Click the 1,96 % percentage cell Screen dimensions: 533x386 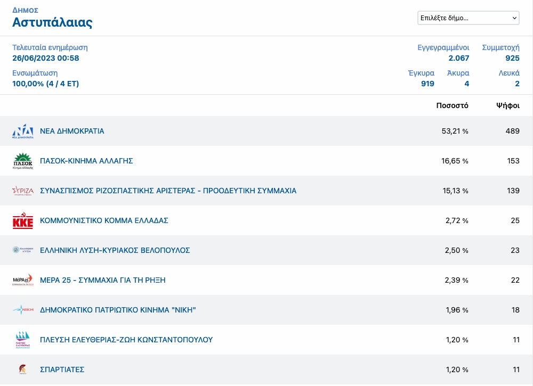click(457, 310)
